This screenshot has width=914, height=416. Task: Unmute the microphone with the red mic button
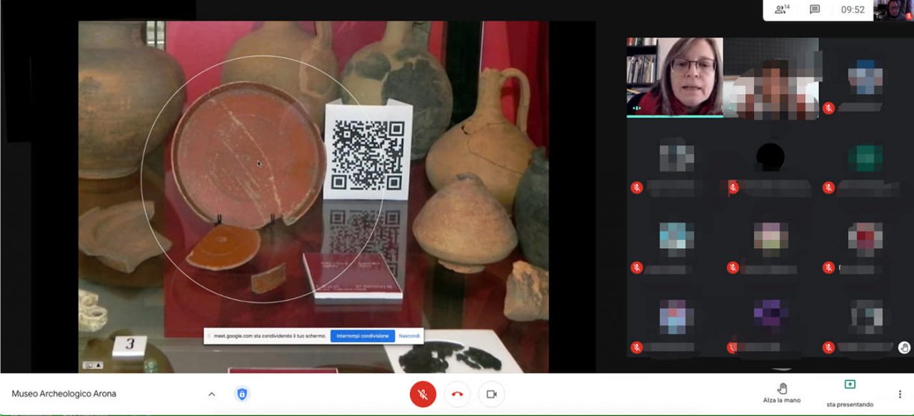(x=423, y=394)
